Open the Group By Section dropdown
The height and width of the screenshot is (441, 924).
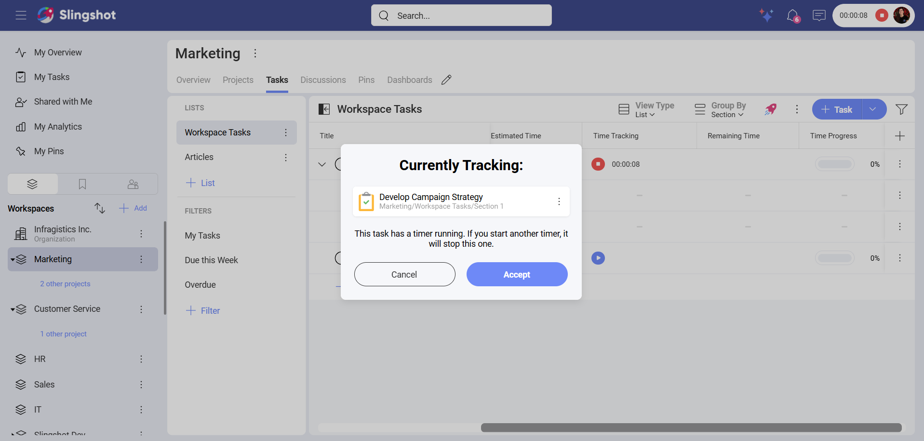tap(721, 109)
